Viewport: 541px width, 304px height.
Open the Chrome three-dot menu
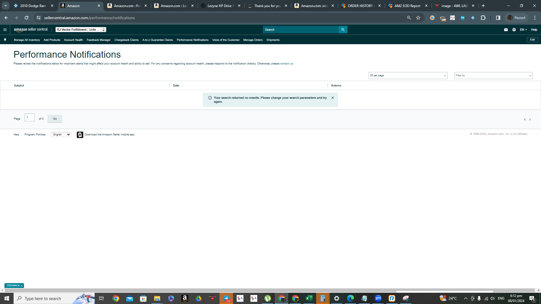(535, 18)
